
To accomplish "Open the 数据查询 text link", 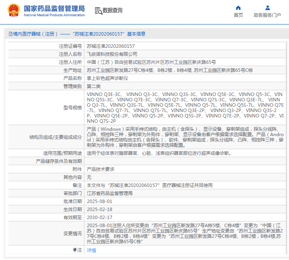I will click(113, 11).
